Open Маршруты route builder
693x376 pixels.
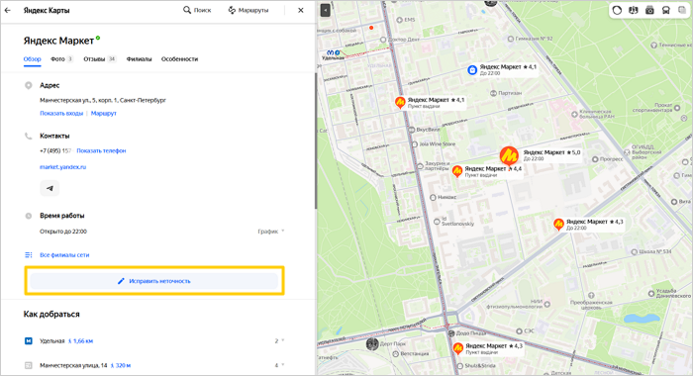click(x=247, y=10)
